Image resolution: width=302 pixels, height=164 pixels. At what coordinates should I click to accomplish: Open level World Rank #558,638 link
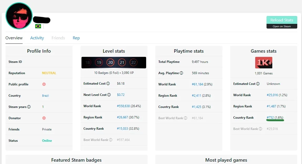pyautogui.click(x=123, y=106)
